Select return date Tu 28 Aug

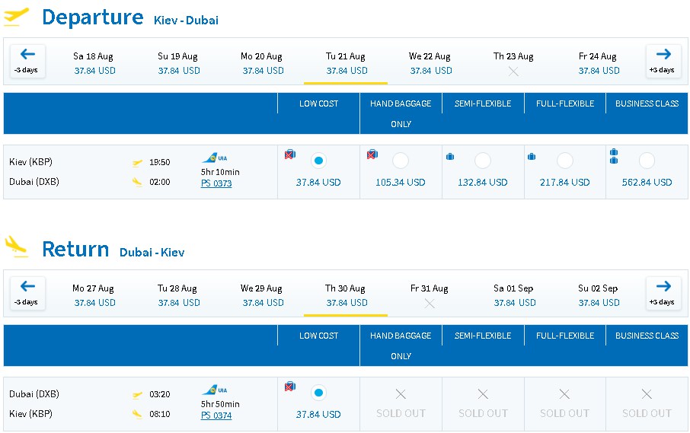(x=178, y=295)
